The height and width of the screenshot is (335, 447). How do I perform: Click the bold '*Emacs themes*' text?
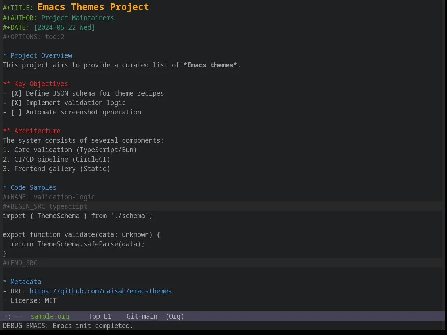(x=210, y=65)
